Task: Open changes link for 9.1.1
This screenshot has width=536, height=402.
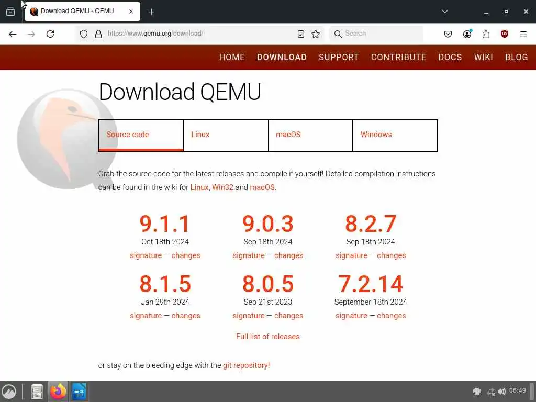Action: [186, 255]
